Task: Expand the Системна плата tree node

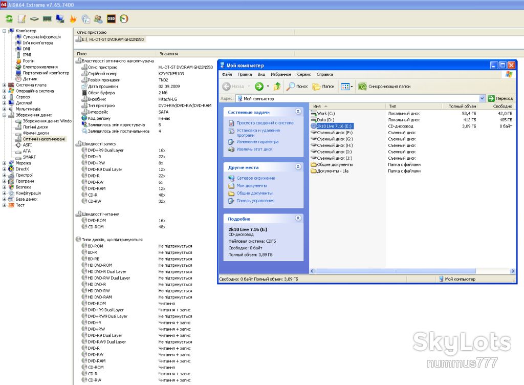Action: click(4, 85)
